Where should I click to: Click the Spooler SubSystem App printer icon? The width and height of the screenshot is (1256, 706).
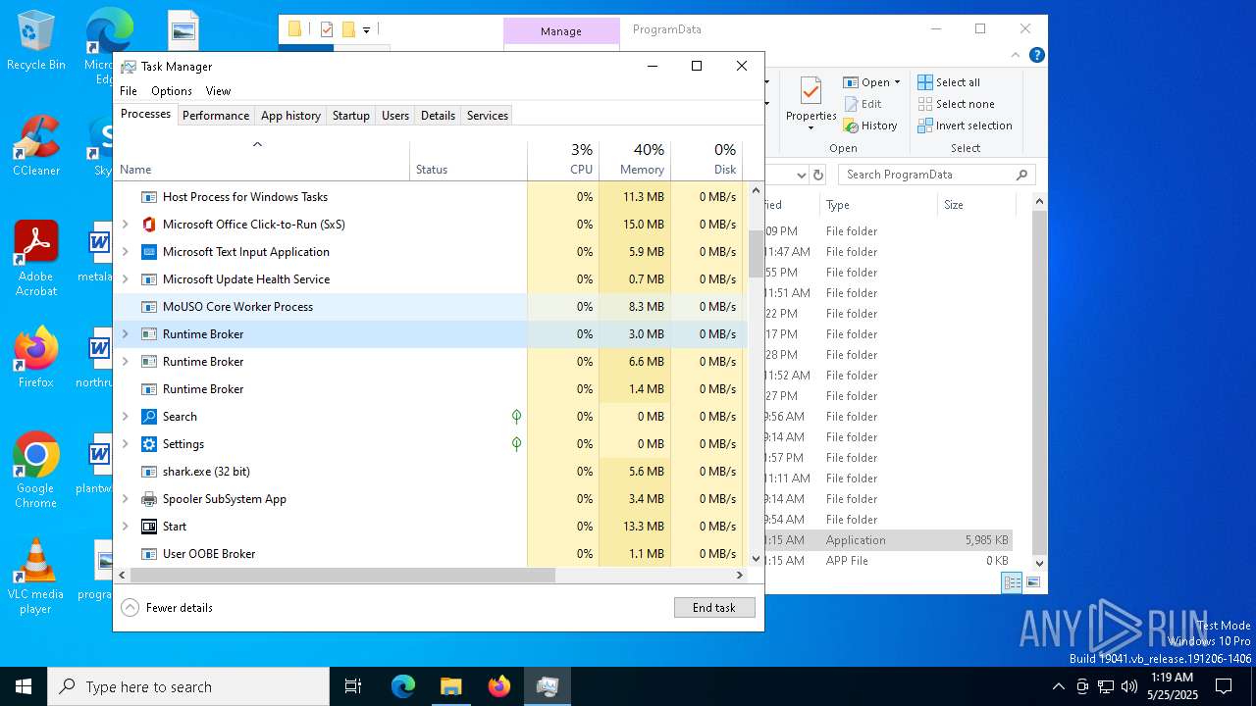[x=149, y=499]
